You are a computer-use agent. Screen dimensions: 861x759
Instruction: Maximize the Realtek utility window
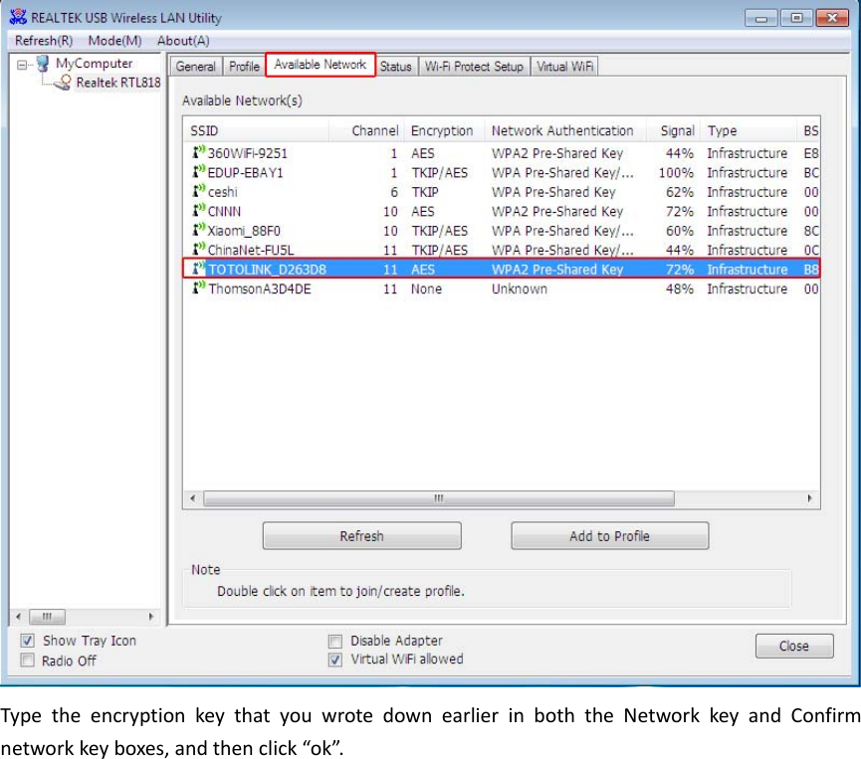click(x=796, y=18)
